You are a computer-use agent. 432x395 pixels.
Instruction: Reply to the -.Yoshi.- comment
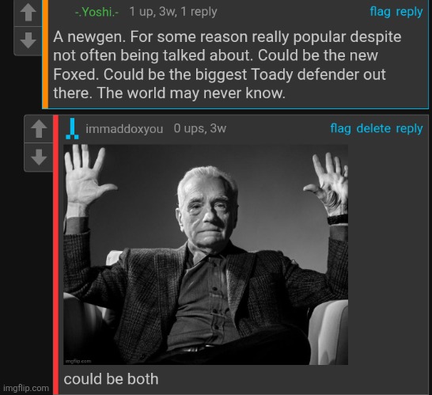click(x=409, y=12)
